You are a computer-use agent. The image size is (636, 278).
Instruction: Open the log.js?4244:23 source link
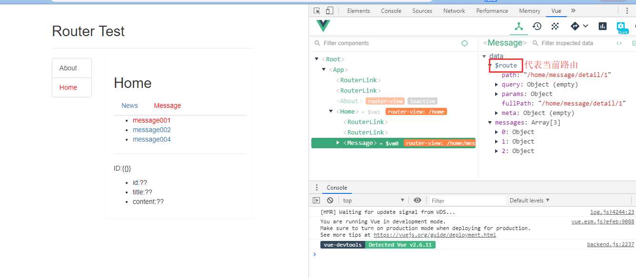pos(612,212)
